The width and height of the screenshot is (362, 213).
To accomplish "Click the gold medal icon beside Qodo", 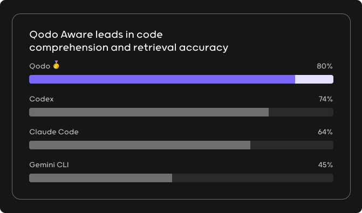I will click(x=56, y=65).
